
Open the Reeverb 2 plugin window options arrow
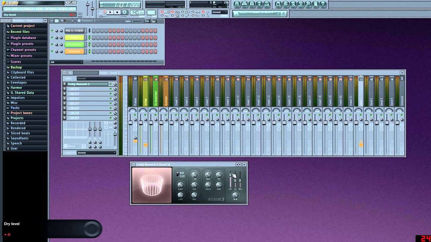pos(133,165)
